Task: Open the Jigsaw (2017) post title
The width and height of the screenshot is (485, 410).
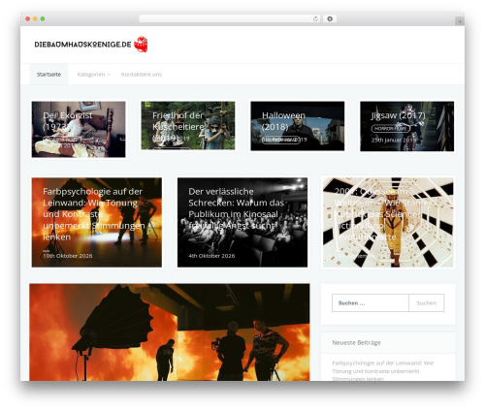Action: pos(398,115)
